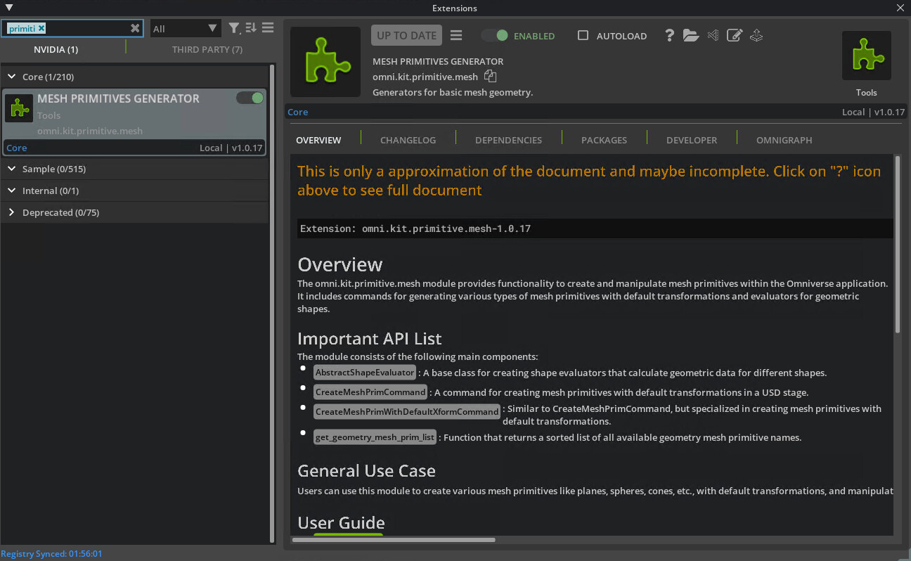Image resolution: width=911 pixels, height=561 pixels.
Task: Clear the search field with the X
Action: pos(135,28)
